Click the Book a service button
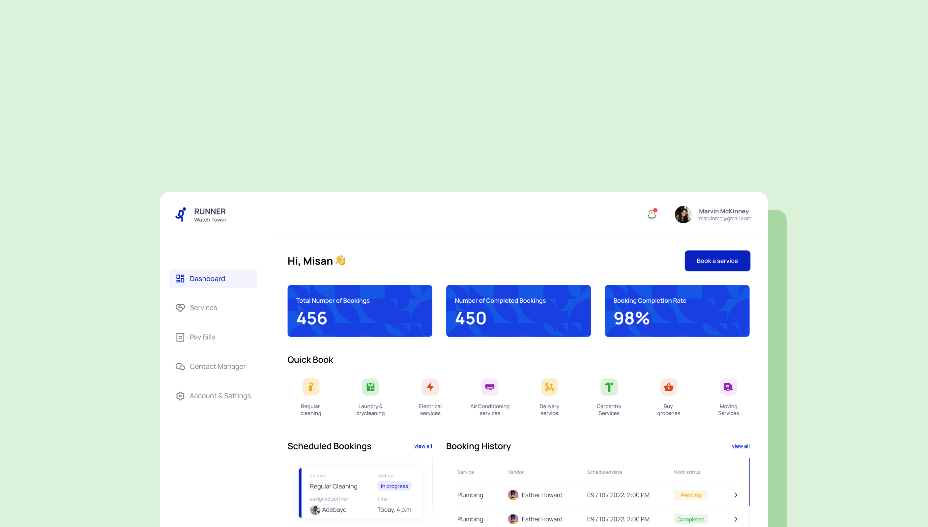The height and width of the screenshot is (527, 928). (x=717, y=261)
